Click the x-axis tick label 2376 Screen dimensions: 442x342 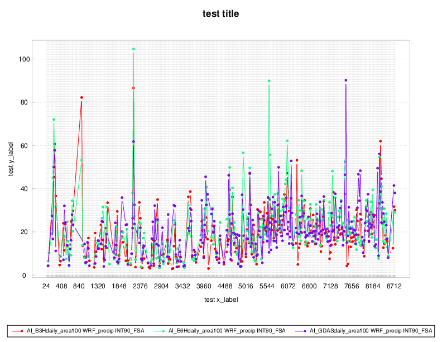coord(141,286)
